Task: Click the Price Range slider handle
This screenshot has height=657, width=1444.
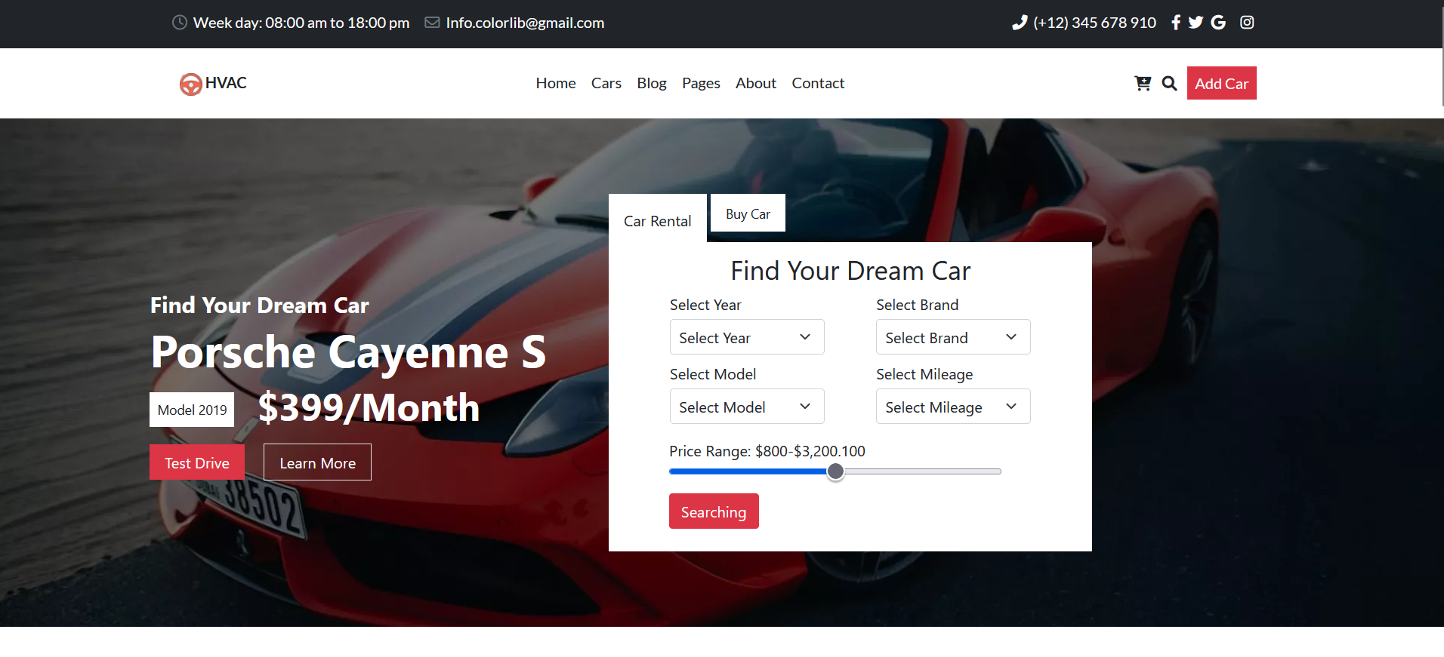Action: pyautogui.click(x=835, y=471)
